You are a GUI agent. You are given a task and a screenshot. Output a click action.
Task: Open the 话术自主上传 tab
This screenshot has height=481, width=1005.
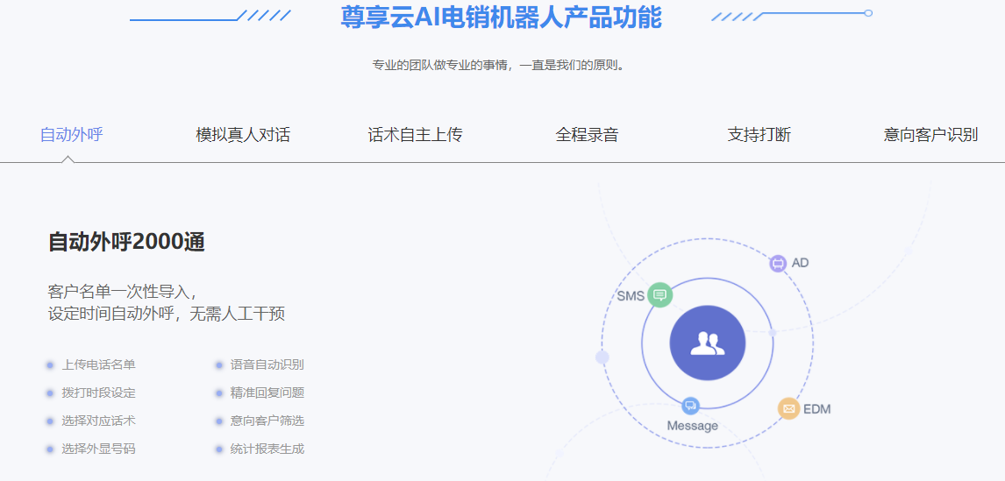click(415, 135)
